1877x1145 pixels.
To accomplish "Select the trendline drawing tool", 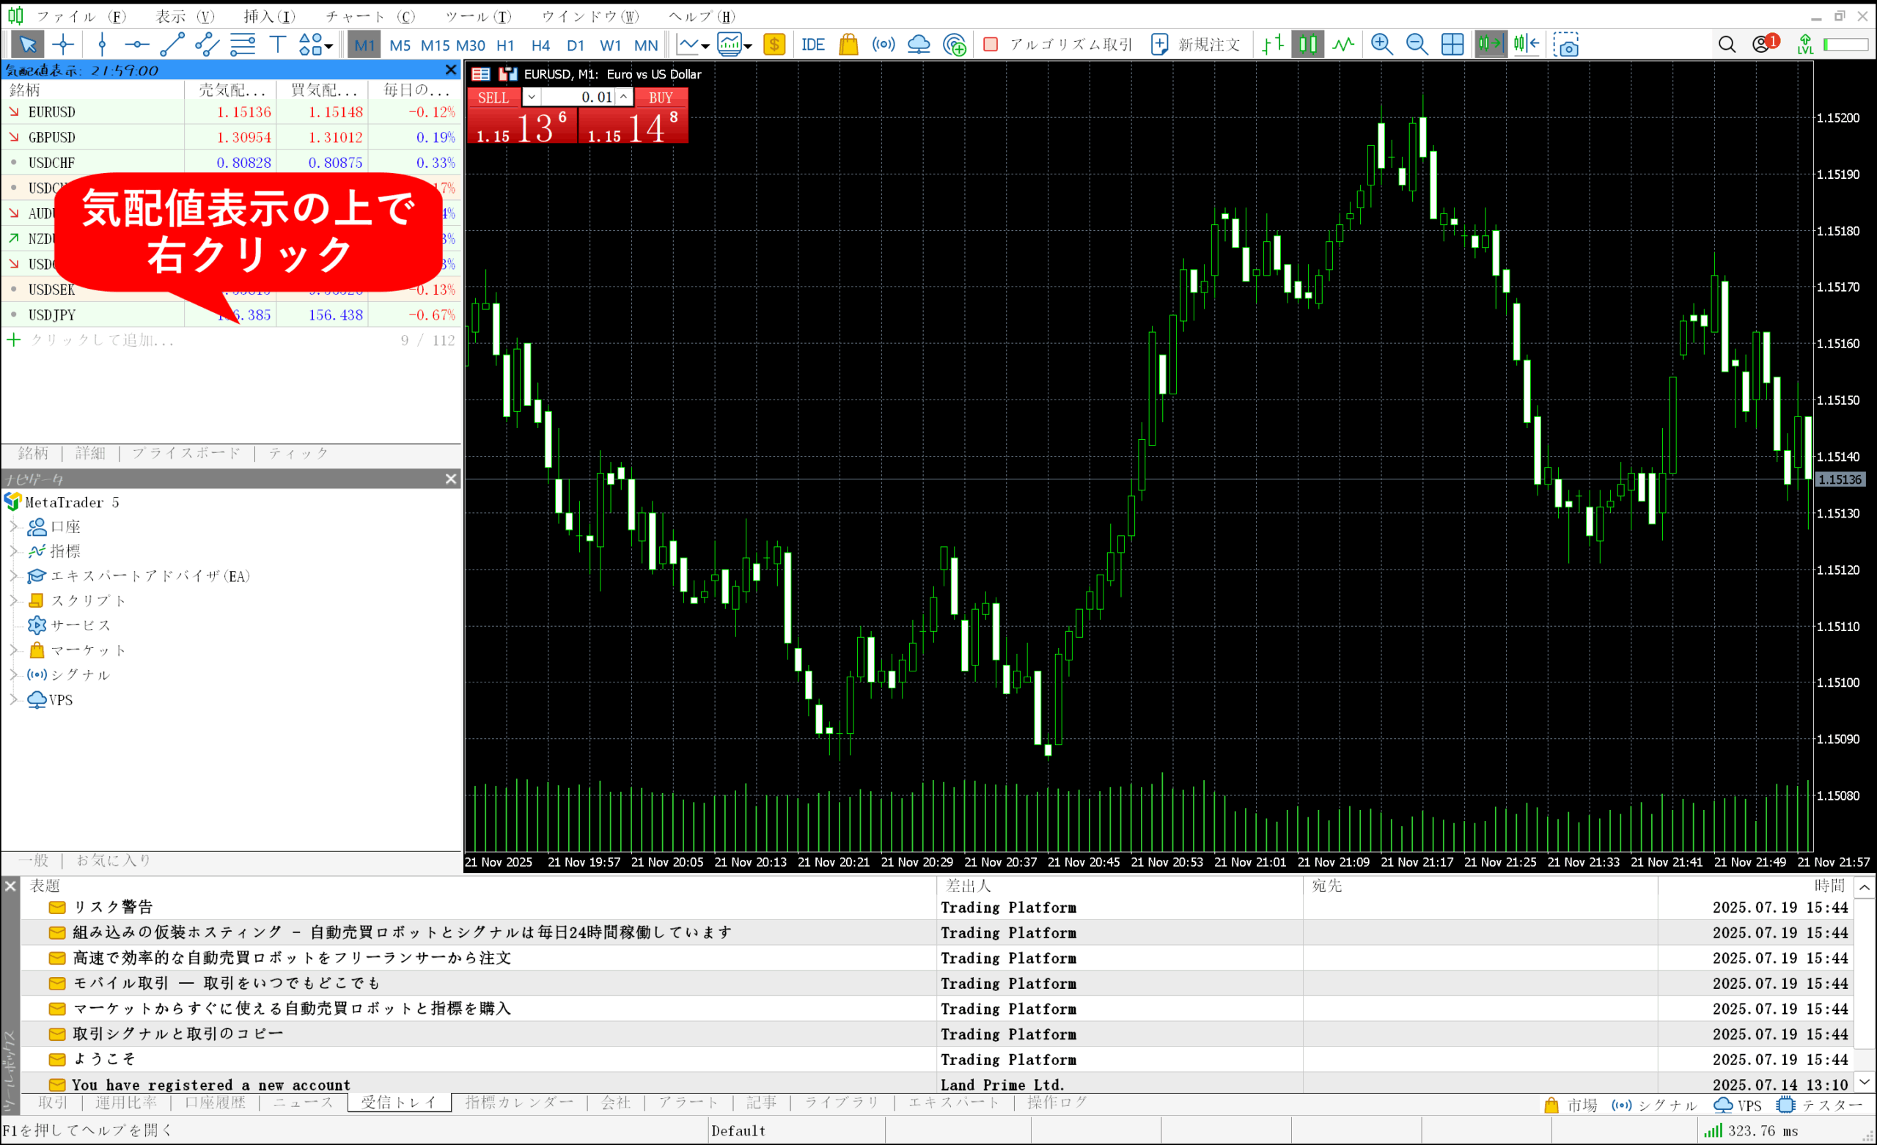I will coord(172,44).
